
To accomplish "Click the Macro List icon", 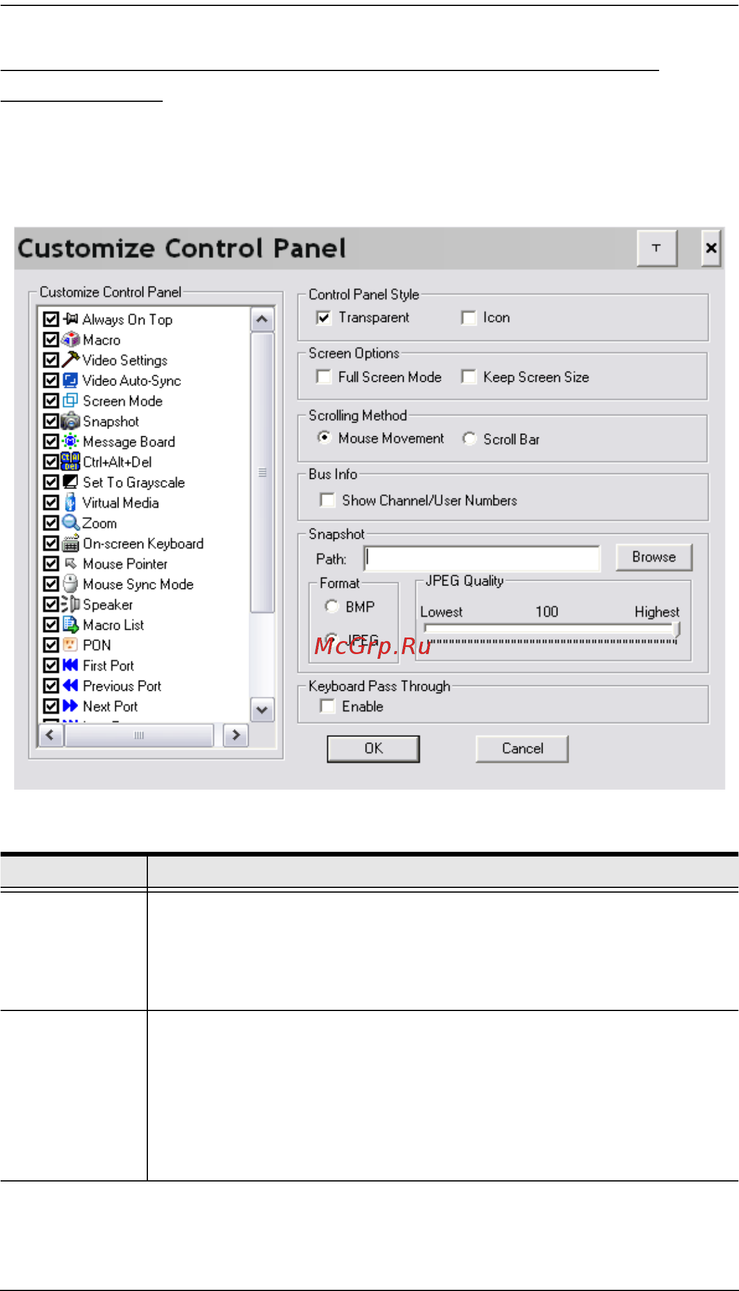I will tap(70, 624).
